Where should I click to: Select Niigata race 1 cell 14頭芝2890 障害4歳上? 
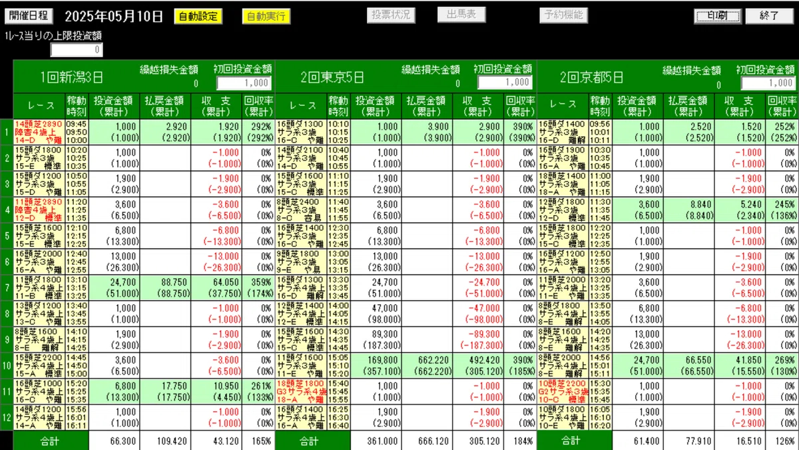[x=39, y=132]
